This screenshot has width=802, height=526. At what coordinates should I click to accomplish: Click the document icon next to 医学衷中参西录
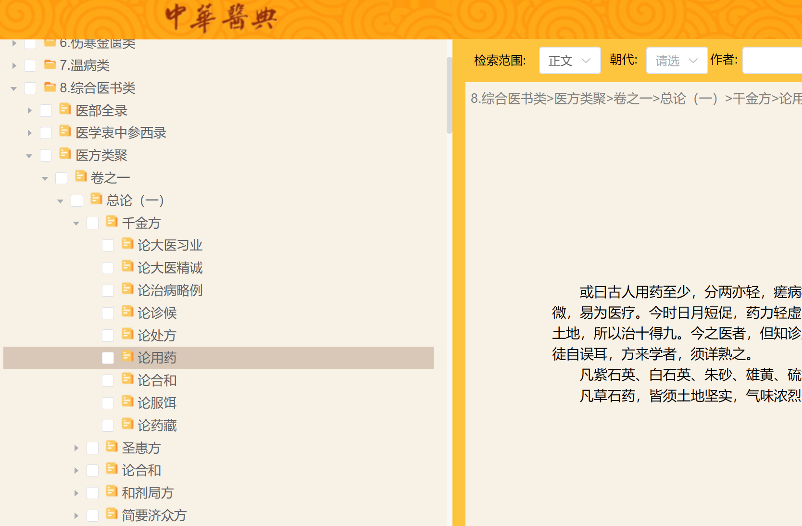pyautogui.click(x=65, y=131)
